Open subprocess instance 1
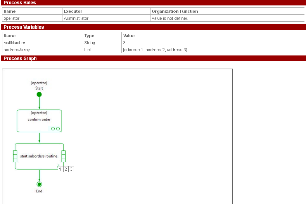 [x=60, y=169]
